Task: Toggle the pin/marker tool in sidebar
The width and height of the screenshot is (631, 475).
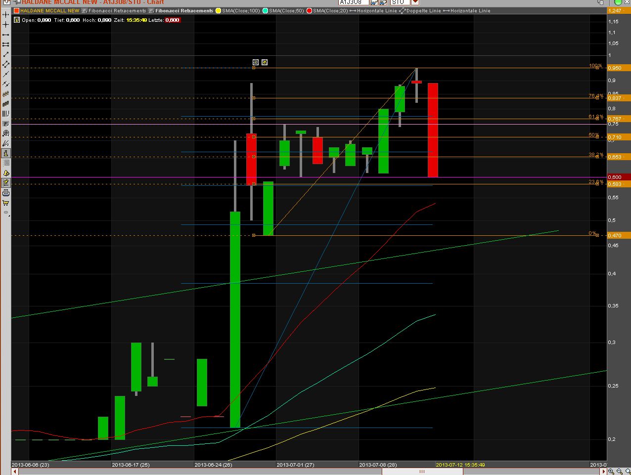Action: click(6, 182)
